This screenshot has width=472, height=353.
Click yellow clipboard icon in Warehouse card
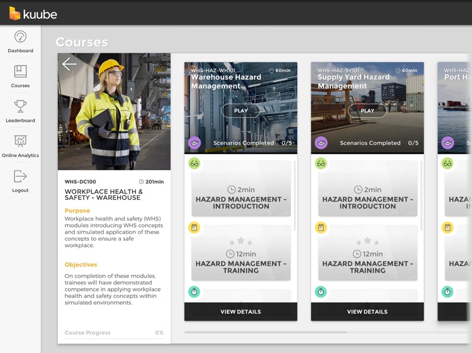tap(194, 228)
